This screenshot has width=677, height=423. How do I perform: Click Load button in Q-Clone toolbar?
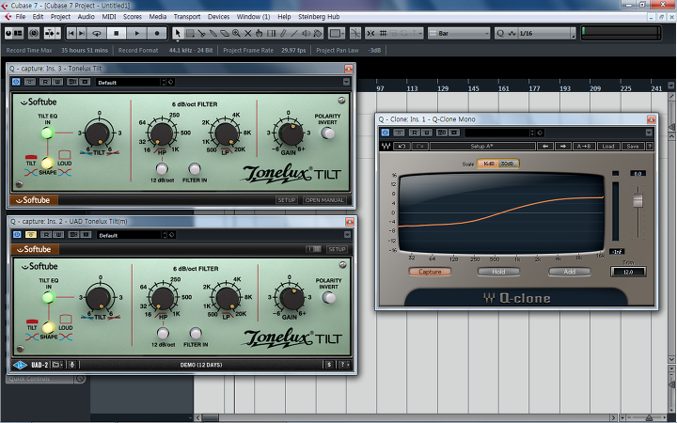pos(608,147)
